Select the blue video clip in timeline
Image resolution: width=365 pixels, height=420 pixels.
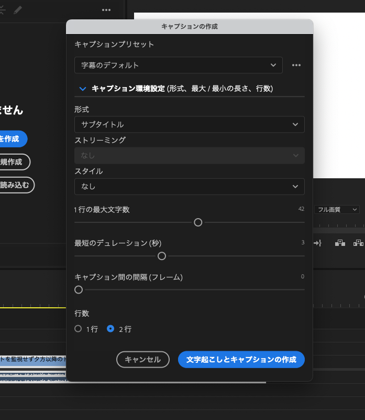[31, 359]
